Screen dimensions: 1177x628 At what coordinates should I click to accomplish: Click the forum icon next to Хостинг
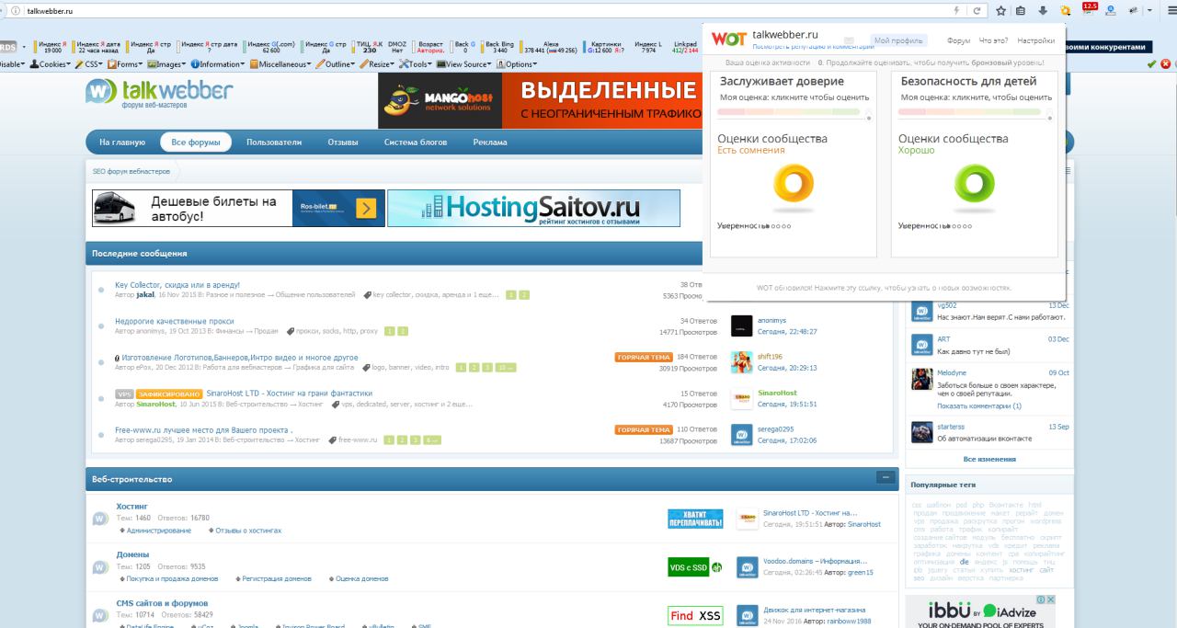pyautogui.click(x=100, y=519)
